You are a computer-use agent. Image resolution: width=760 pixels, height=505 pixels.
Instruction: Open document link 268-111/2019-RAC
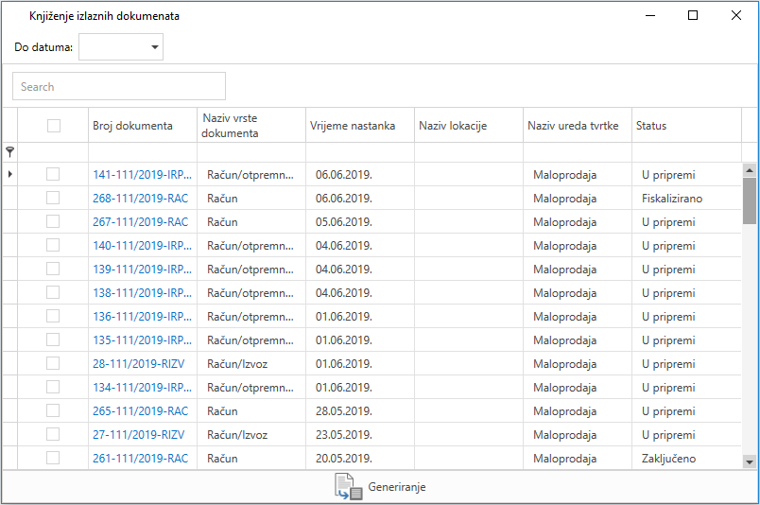point(140,199)
